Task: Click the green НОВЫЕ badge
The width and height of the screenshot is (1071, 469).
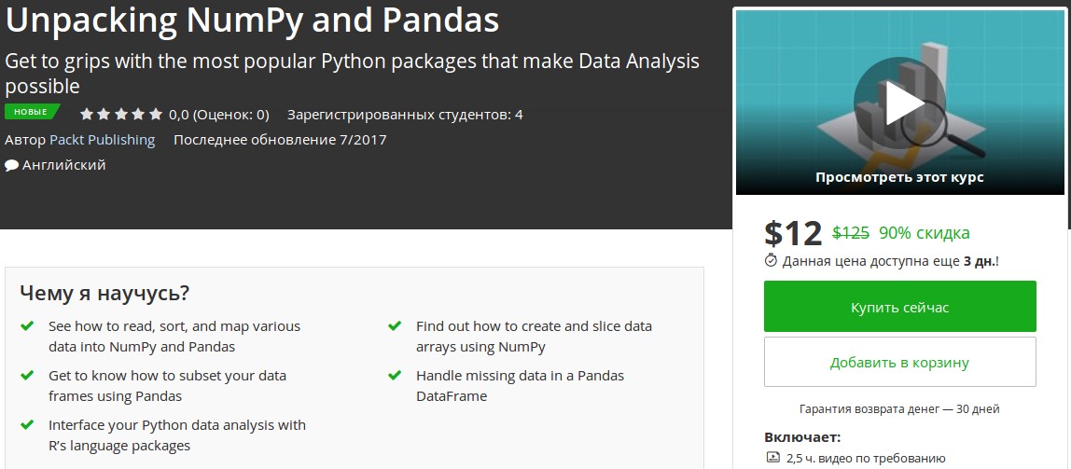Action: [31, 112]
